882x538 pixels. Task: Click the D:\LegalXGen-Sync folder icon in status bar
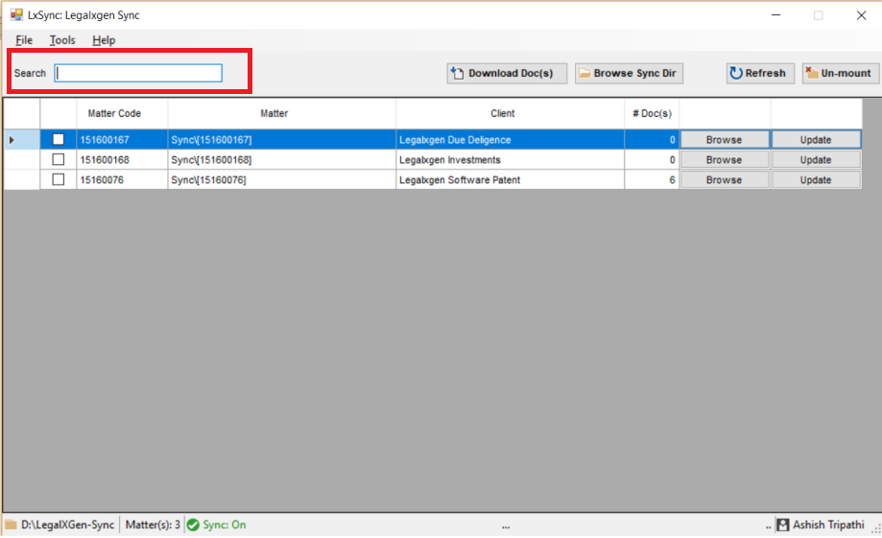point(11,525)
